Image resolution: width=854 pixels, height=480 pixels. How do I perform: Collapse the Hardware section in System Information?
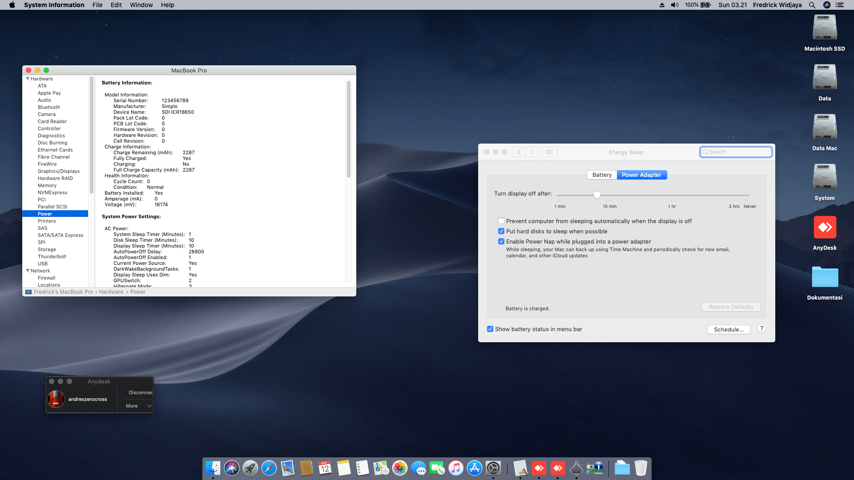(28, 78)
